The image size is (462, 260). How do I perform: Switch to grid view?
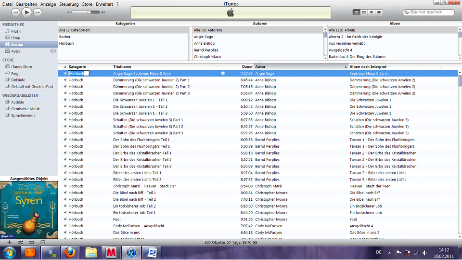point(371,12)
